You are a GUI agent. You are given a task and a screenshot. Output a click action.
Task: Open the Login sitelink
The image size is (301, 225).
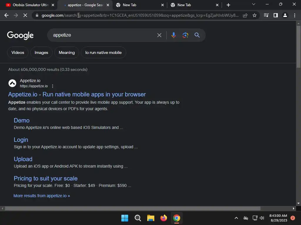[x=21, y=140]
